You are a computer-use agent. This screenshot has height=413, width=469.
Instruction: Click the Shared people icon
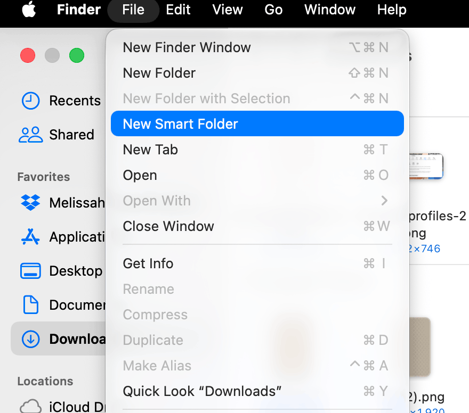coord(30,135)
